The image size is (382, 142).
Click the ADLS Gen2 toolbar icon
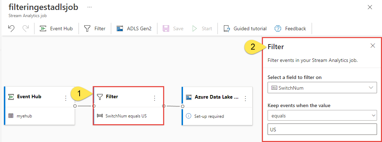(120, 28)
